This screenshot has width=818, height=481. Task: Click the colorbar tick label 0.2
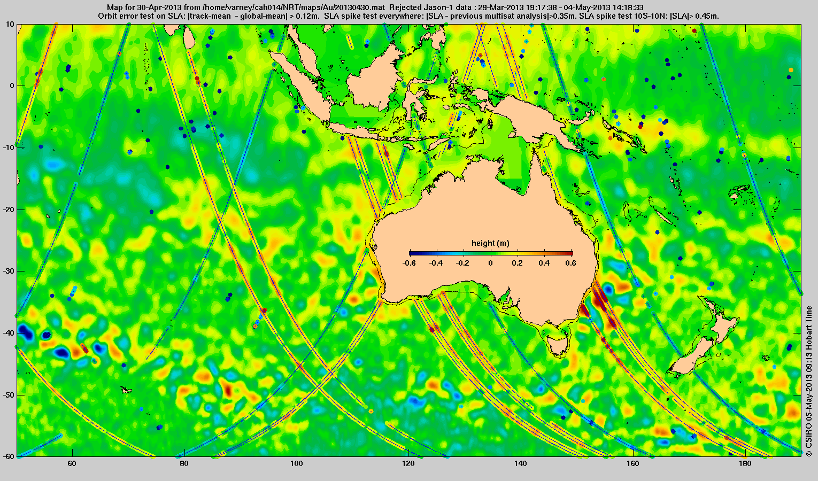coord(518,263)
